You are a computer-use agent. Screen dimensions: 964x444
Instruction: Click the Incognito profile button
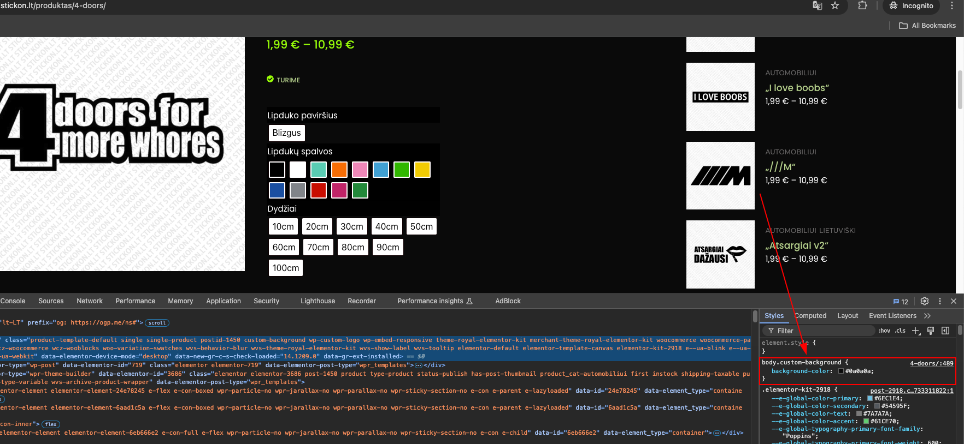911,5
